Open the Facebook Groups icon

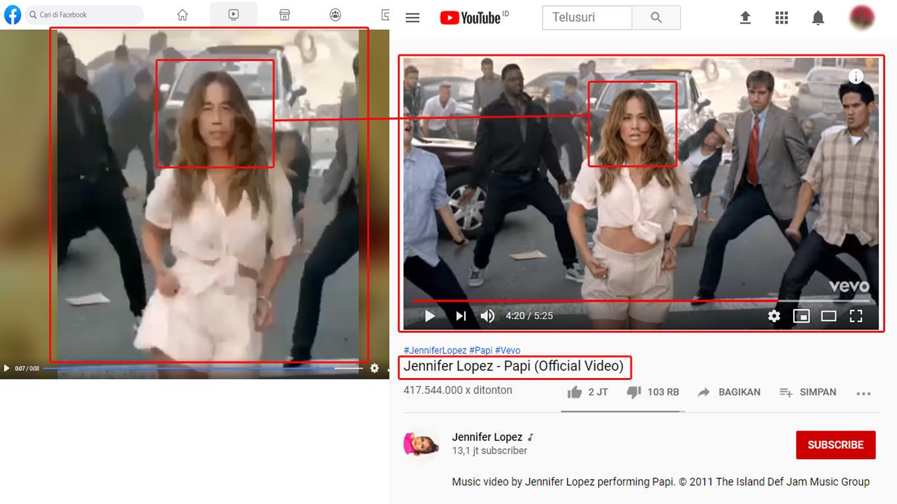pos(336,14)
